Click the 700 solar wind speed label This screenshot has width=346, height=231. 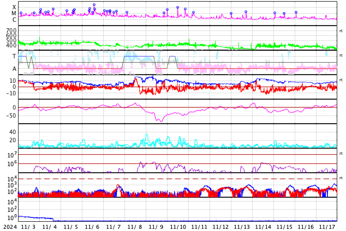point(11,31)
